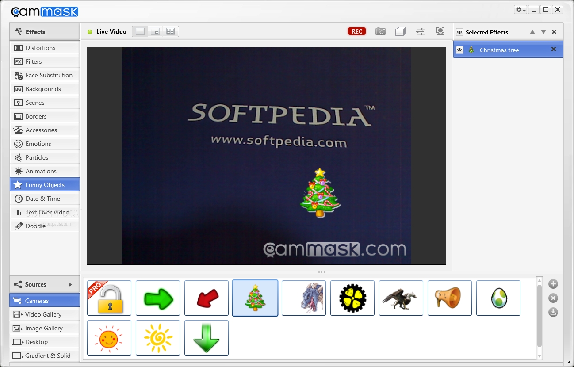Add the egg object thumbnail
574x367 pixels.
[x=498, y=298]
